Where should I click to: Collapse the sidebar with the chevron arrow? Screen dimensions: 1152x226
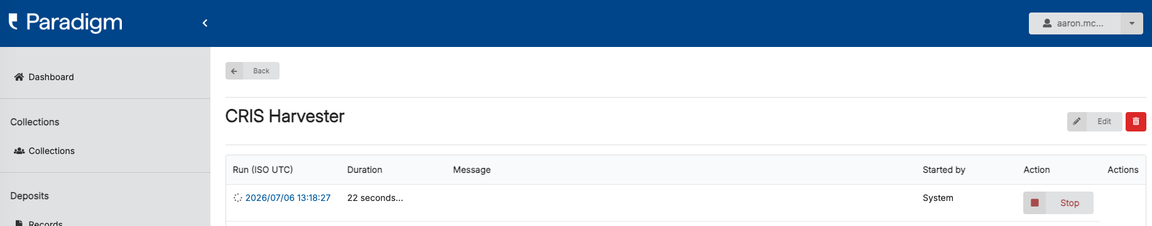point(205,23)
